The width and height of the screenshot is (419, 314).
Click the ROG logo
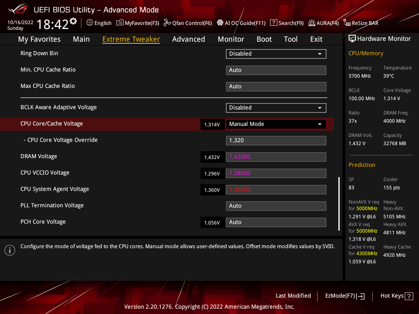tap(18, 9)
